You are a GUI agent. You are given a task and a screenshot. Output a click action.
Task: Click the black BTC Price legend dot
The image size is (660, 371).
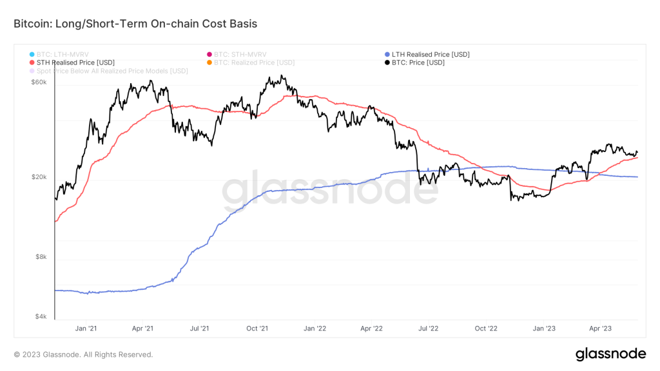click(387, 62)
